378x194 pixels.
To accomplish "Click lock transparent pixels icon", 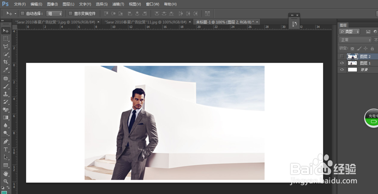I will (x=352, y=48).
